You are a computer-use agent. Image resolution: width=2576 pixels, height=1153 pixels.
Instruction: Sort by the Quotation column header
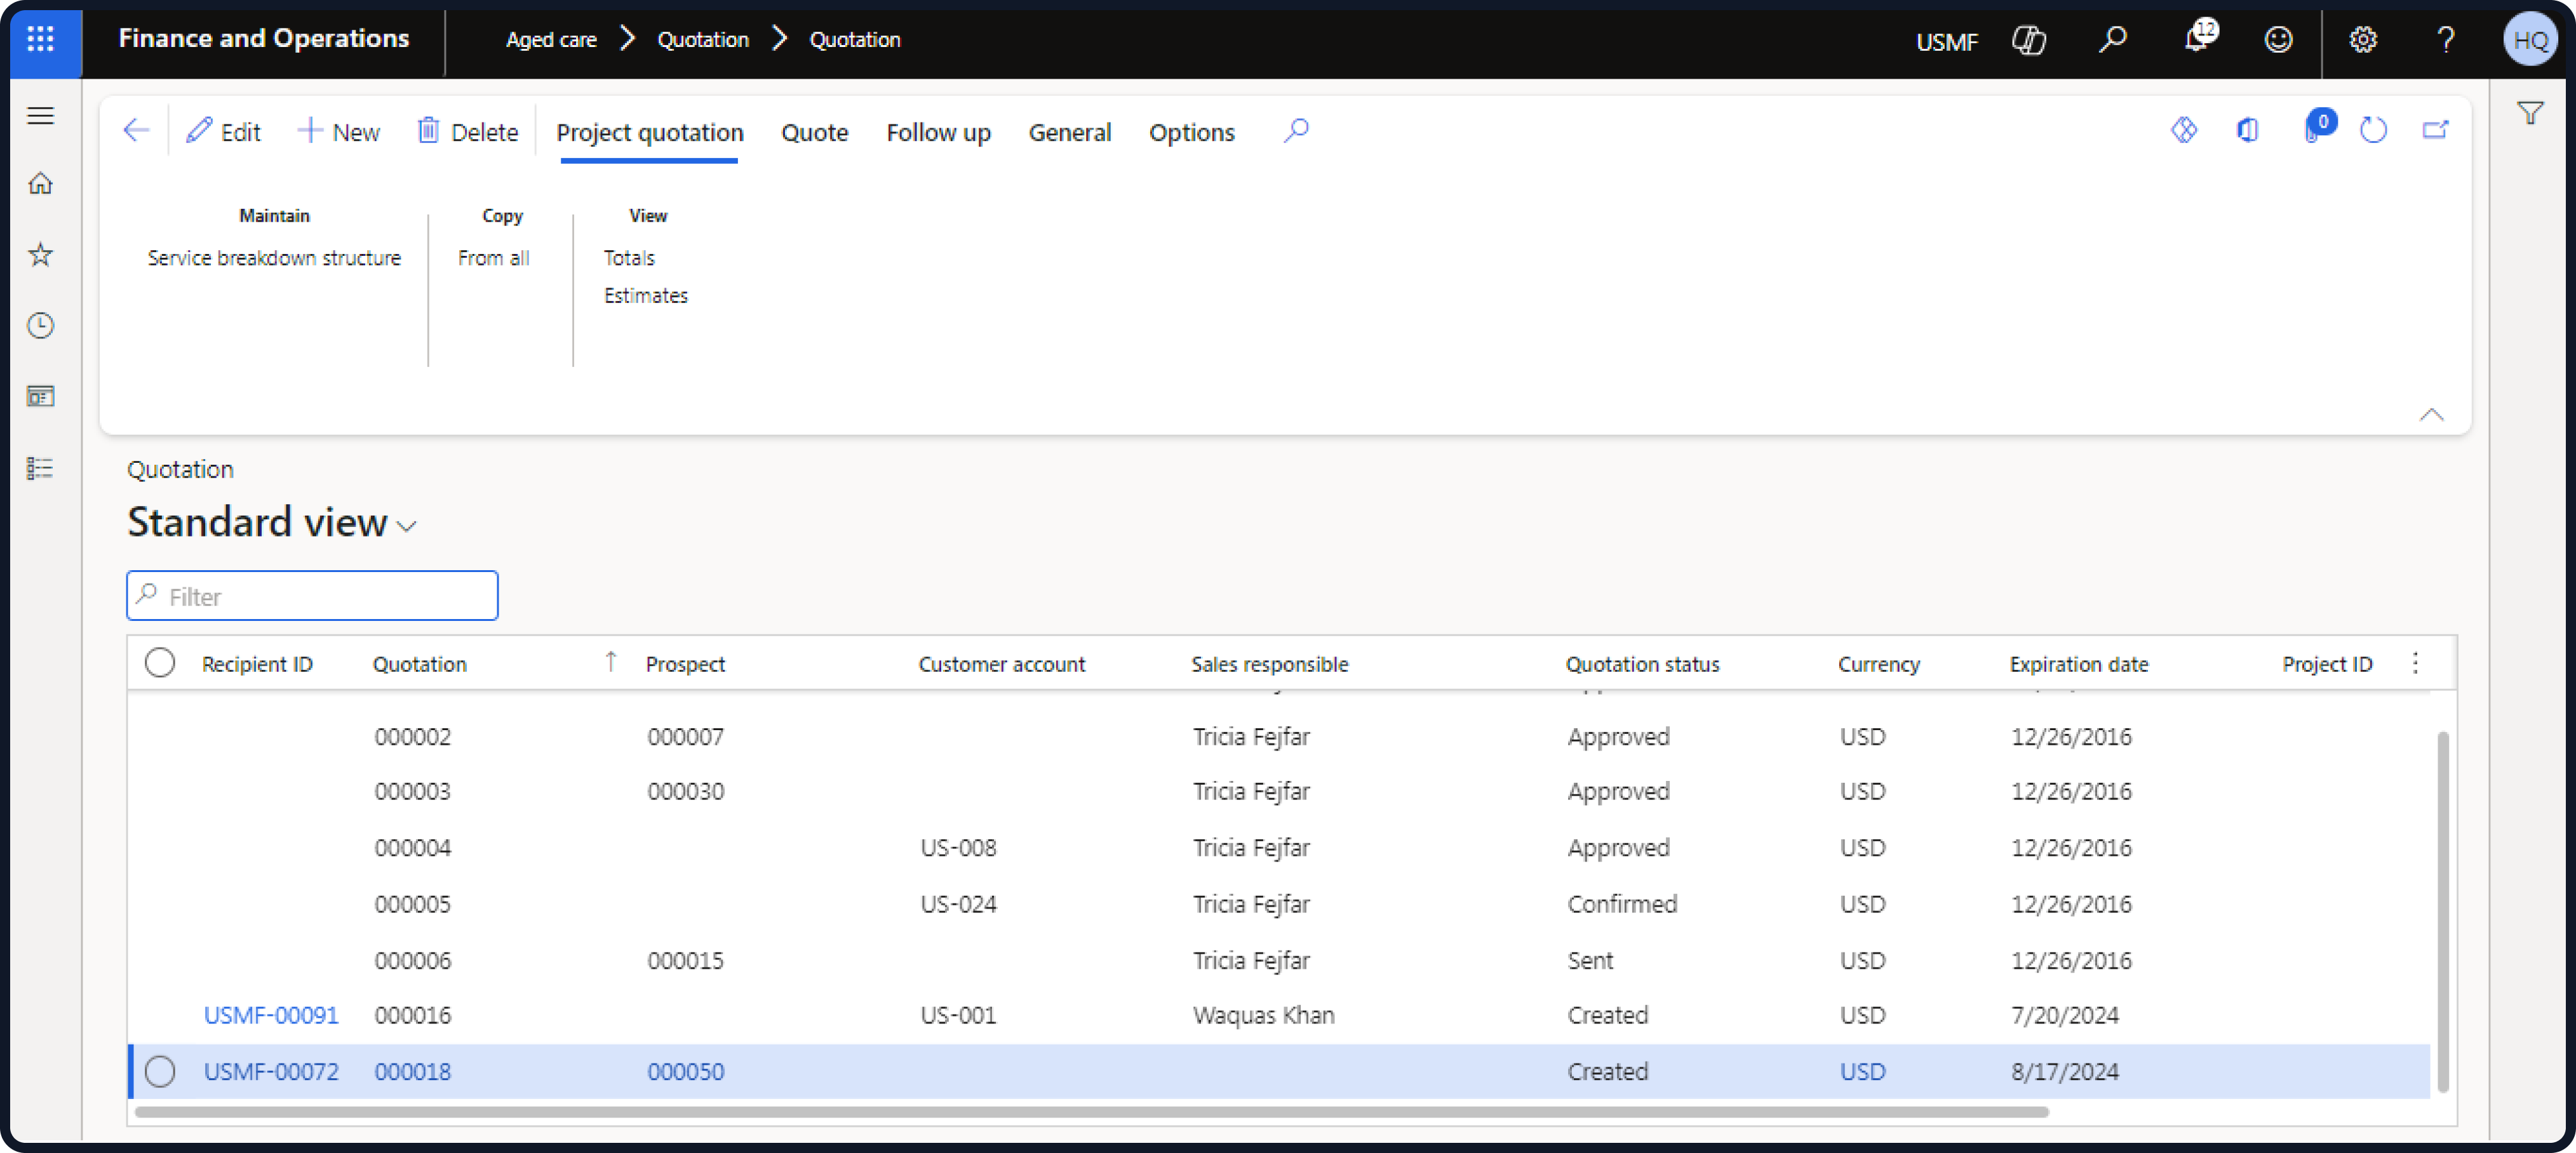(420, 664)
